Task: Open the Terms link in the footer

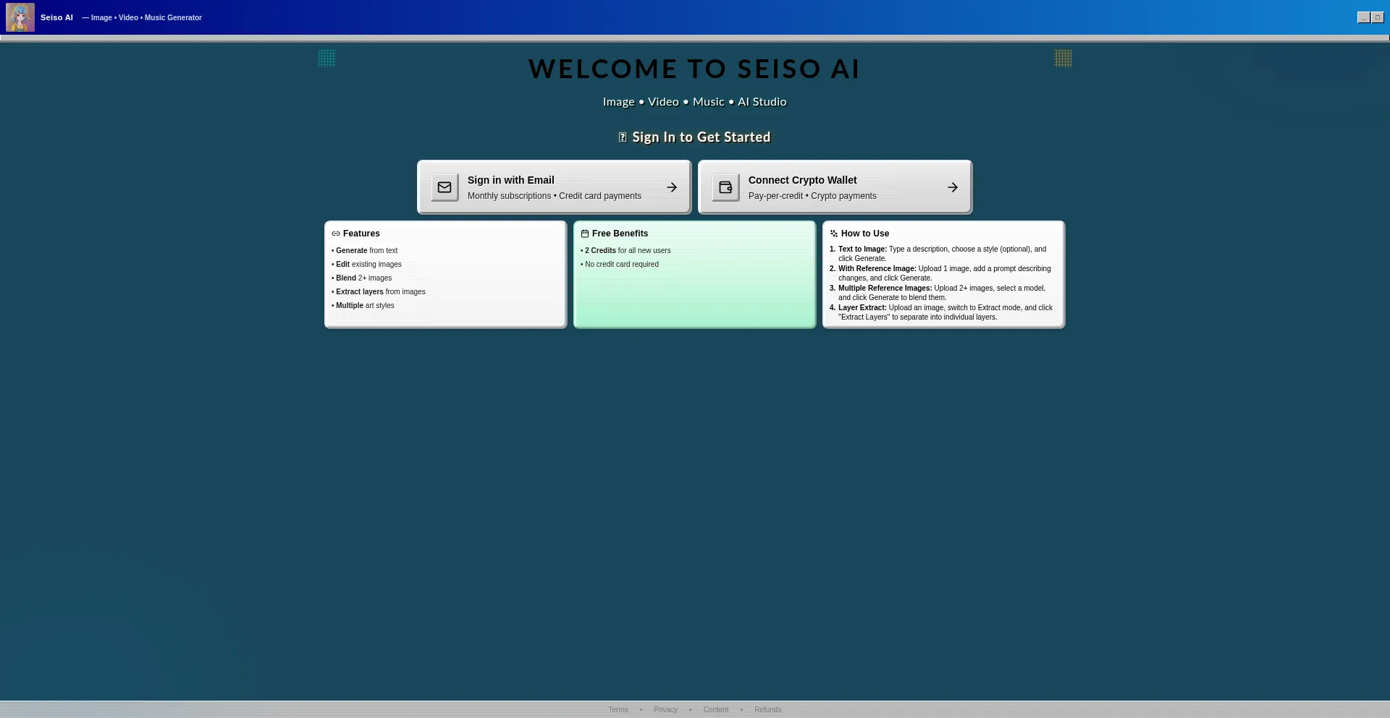Action: (x=618, y=709)
